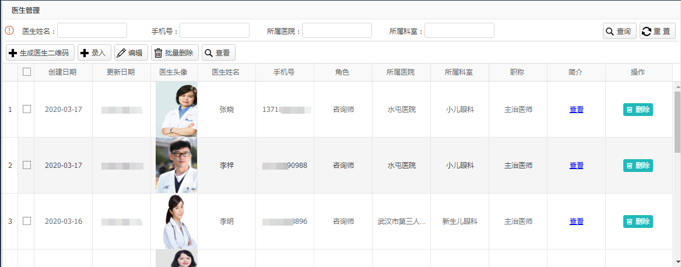Focus the 手机号 input field

(215, 30)
